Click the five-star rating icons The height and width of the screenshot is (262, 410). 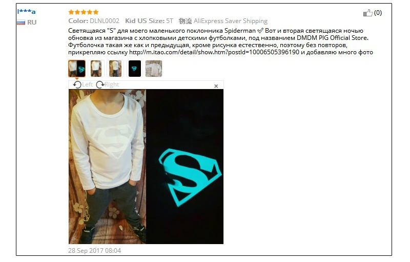tap(84, 12)
